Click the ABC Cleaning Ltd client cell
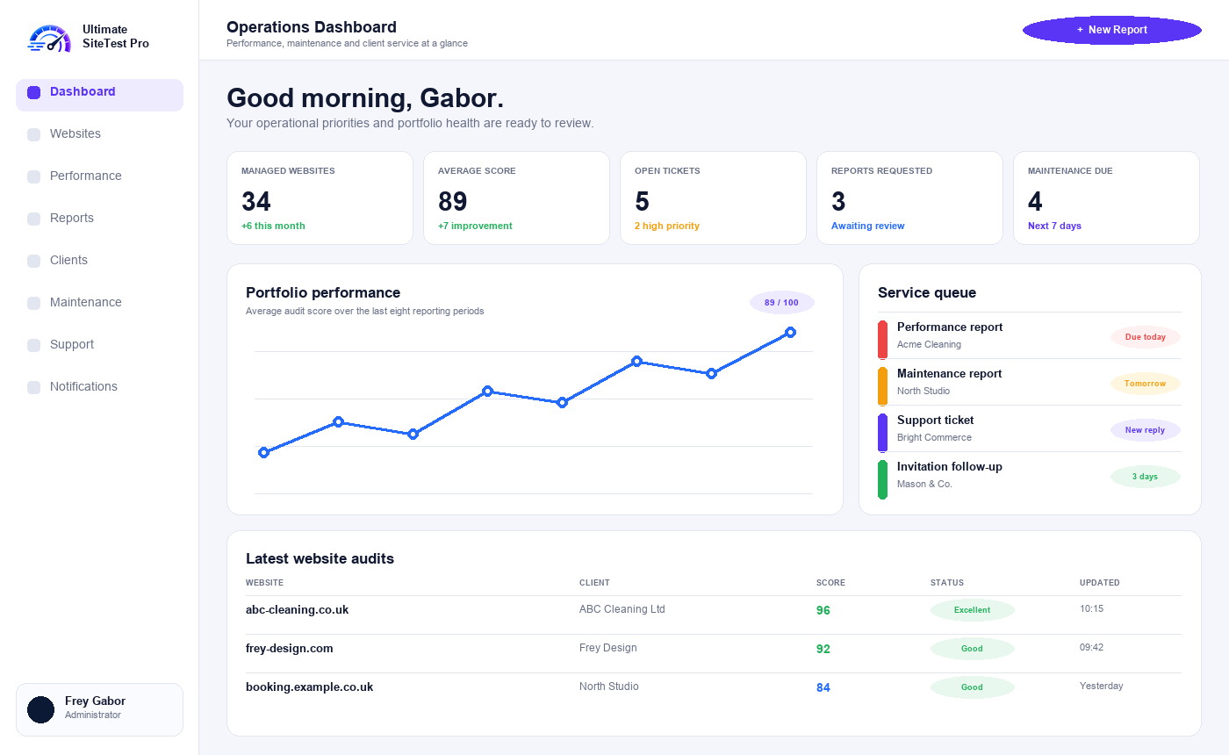This screenshot has width=1229, height=755. click(x=622, y=608)
